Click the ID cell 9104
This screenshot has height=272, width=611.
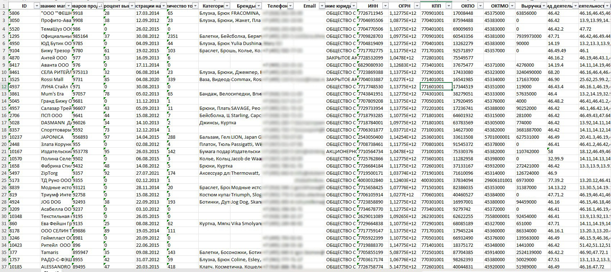coord(24,50)
